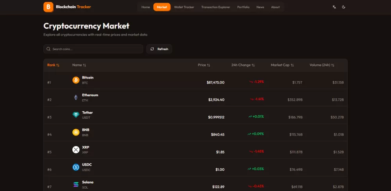The width and height of the screenshot is (391, 191).
Task: Sort table by Market Cap column
Action: 282,65
